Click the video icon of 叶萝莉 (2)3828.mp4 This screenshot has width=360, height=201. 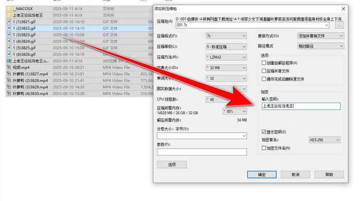coord(9,81)
